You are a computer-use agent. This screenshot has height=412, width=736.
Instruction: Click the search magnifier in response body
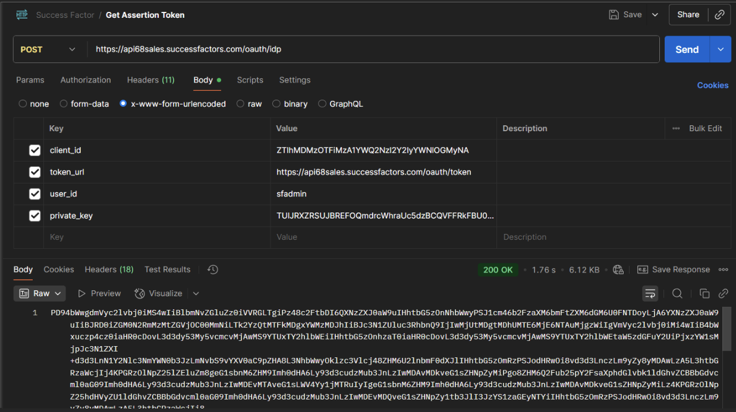click(x=677, y=293)
